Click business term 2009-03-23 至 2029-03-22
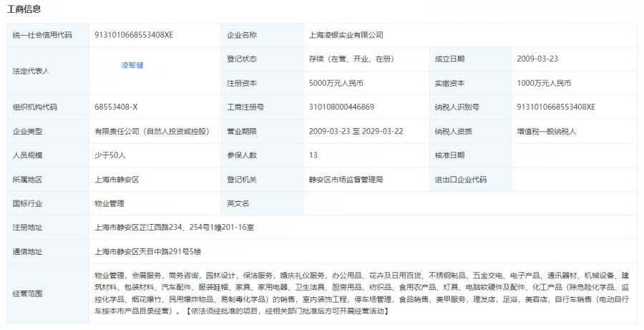Image resolution: width=644 pixels, height=330 pixels. tap(356, 132)
